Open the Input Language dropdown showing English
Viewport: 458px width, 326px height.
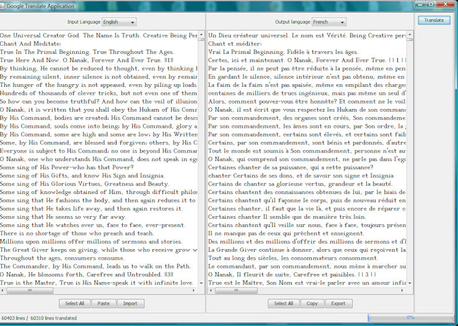coord(119,22)
